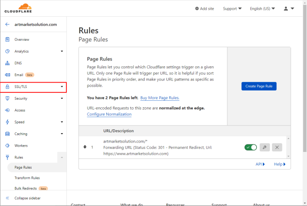Open the user account profile icon
Viewport: 307px width, 206px height.
(286, 8)
